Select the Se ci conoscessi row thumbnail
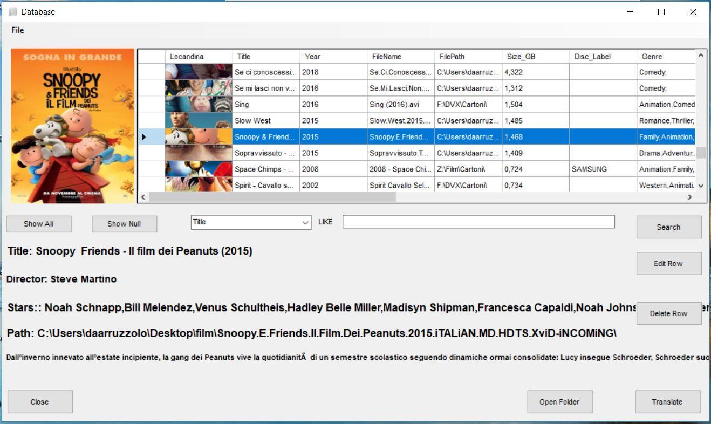711x424 pixels. pyautogui.click(x=199, y=72)
